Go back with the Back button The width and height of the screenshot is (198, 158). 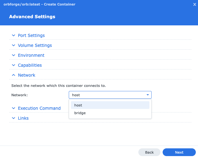(x=149, y=152)
